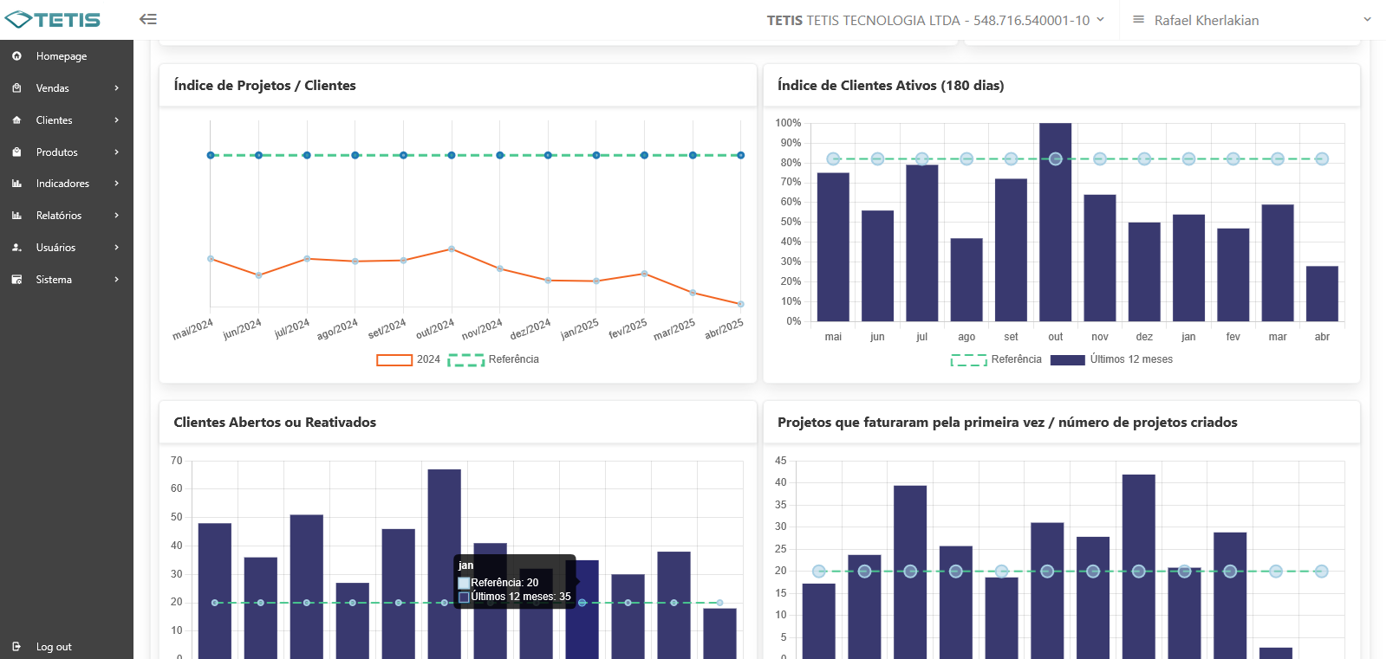This screenshot has height=659, width=1386.
Task: Click the Log out icon
Action: (16, 647)
